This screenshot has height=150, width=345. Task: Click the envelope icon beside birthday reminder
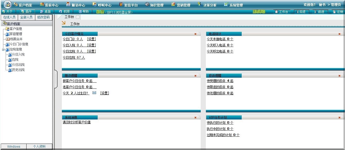[94, 93]
